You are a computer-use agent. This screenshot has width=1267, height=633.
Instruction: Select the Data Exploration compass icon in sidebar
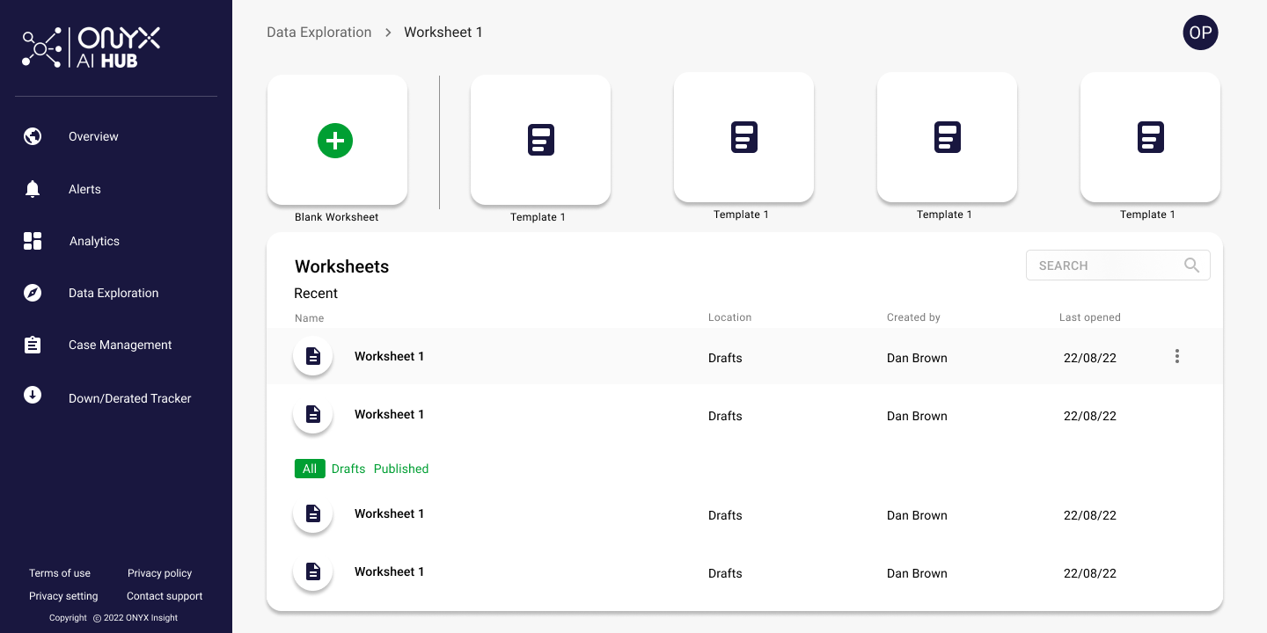(33, 293)
